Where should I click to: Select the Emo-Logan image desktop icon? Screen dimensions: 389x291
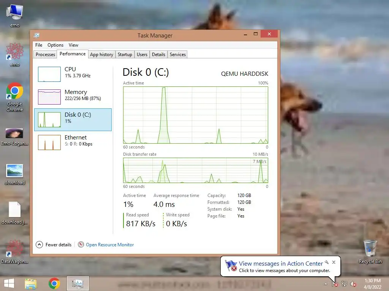[15, 137]
